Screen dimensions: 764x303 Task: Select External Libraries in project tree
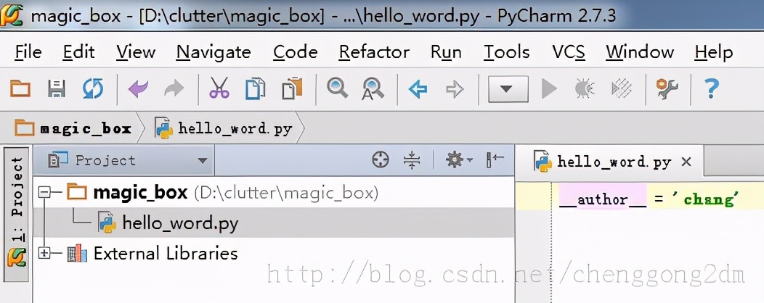click(x=153, y=253)
